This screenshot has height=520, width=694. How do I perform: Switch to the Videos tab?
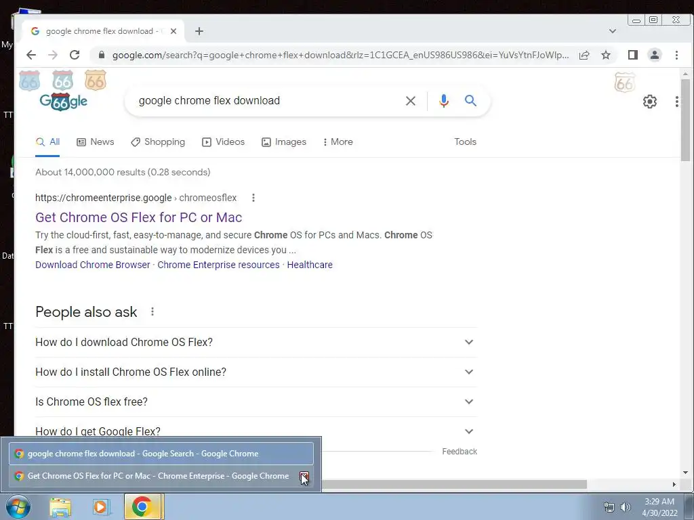223,142
